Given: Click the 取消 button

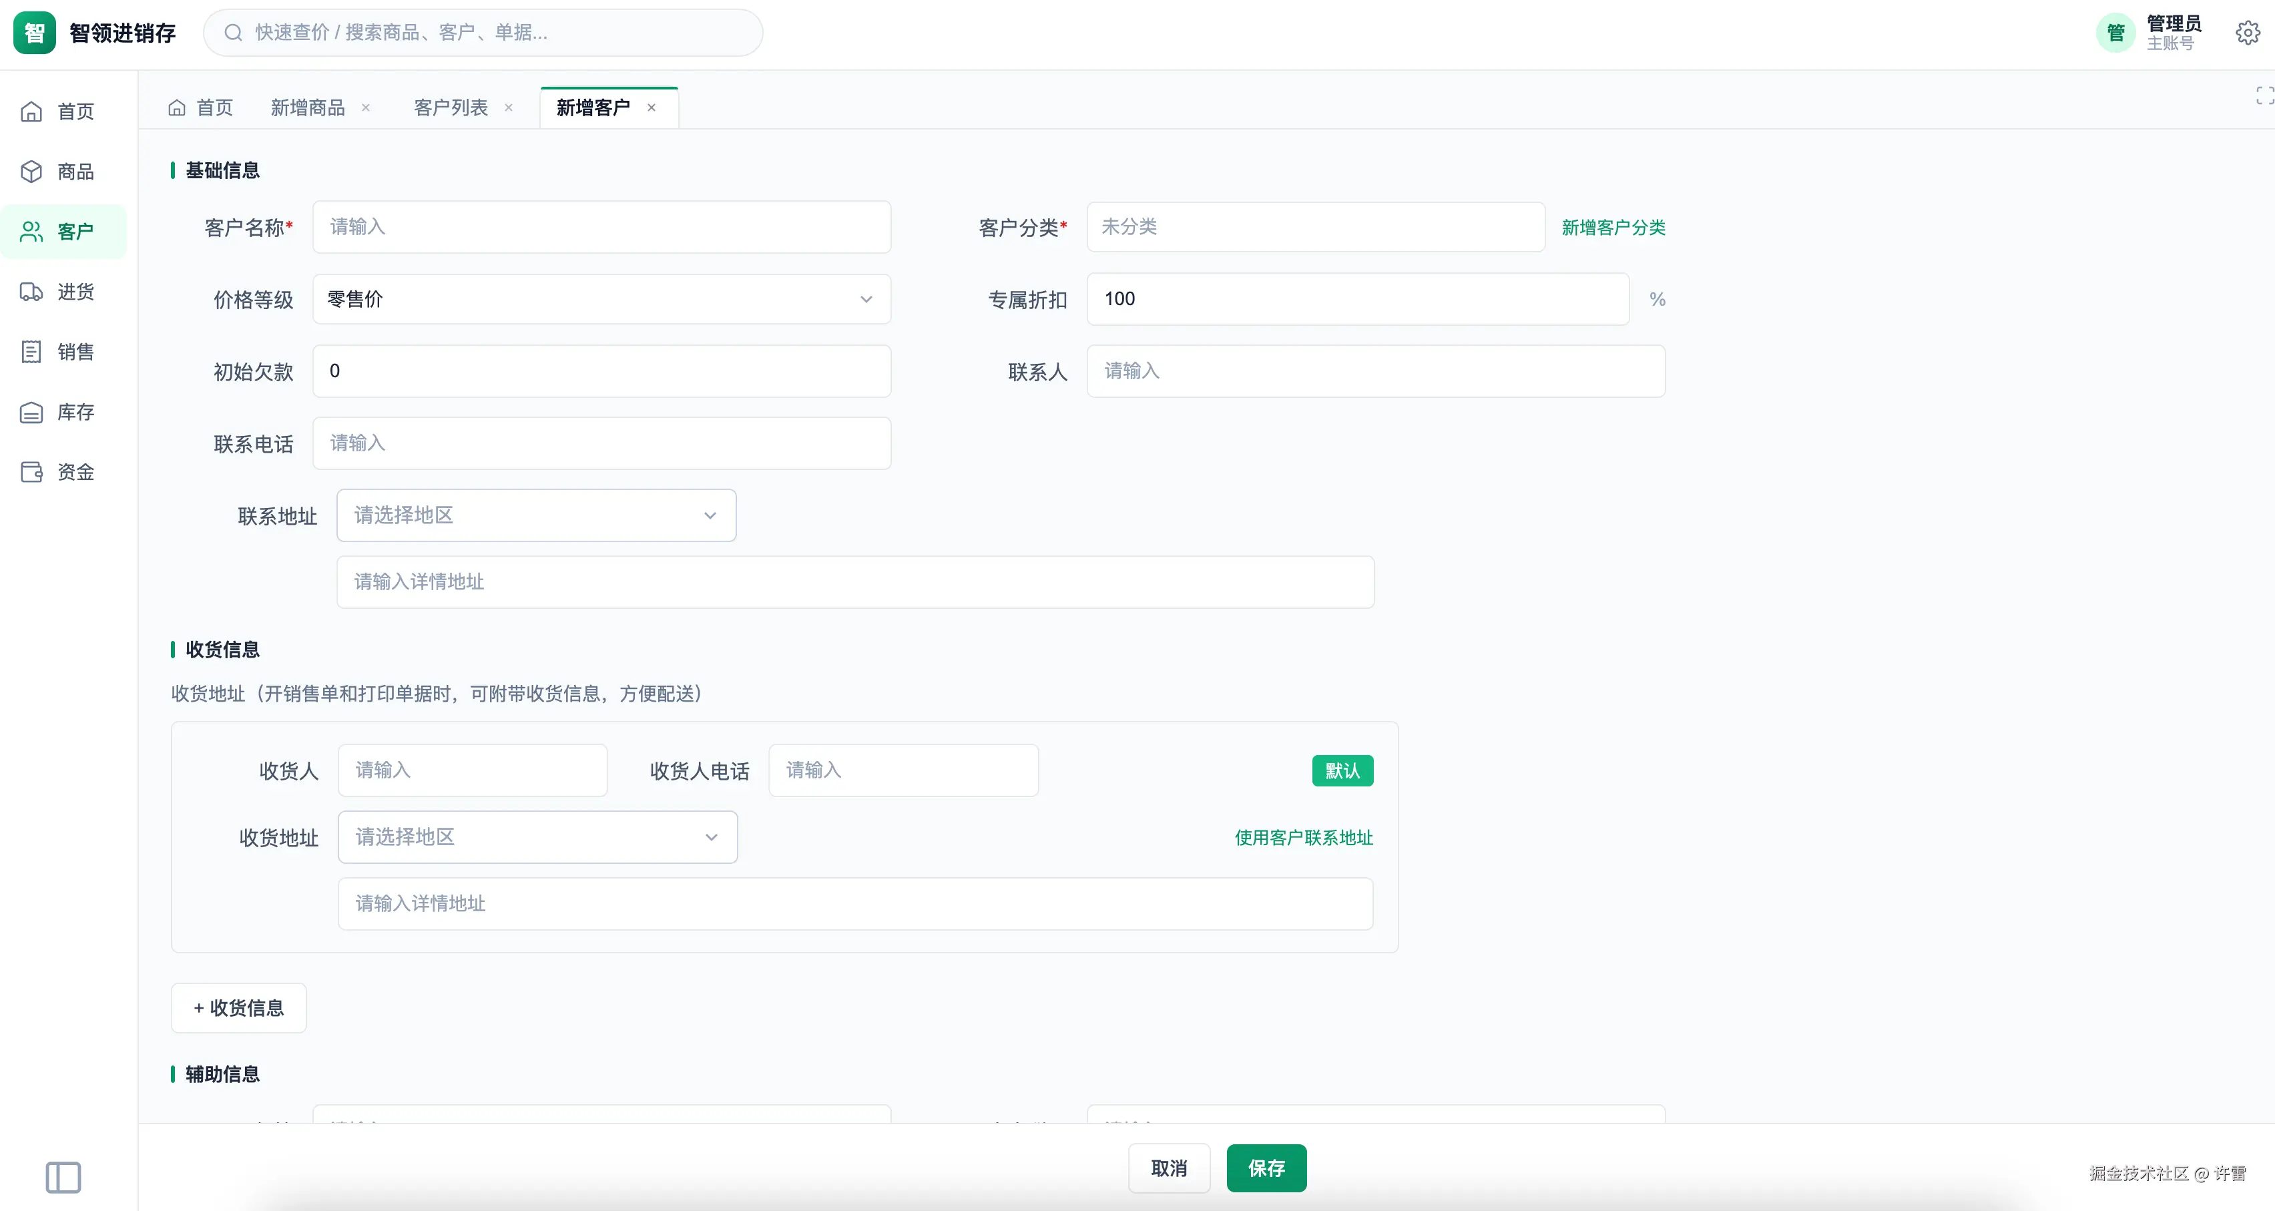Looking at the screenshot, I should (1170, 1168).
